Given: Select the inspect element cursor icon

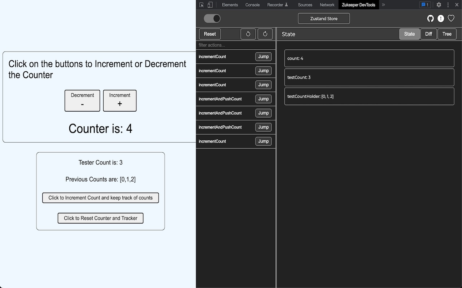Looking at the screenshot, I should pyautogui.click(x=201, y=5).
